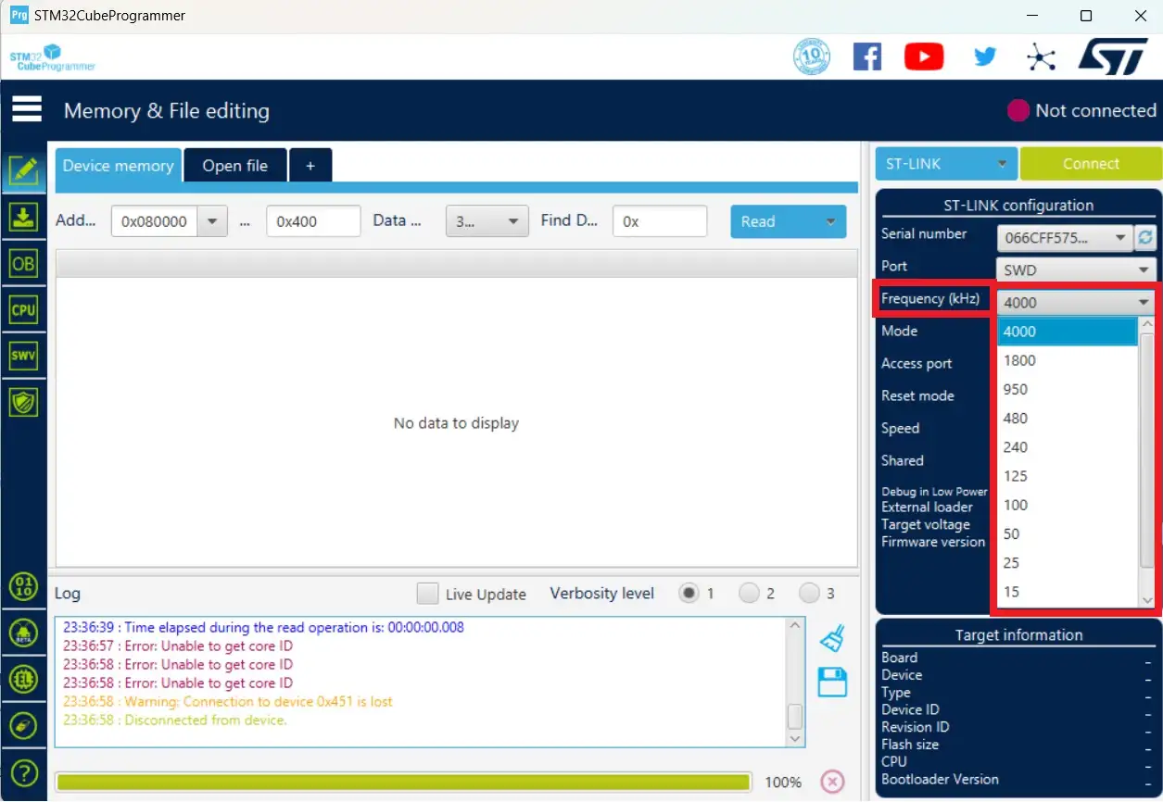Open the BETA feature sidebar icon
This screenshot has width=1163, height=802.
click(23, 633)
